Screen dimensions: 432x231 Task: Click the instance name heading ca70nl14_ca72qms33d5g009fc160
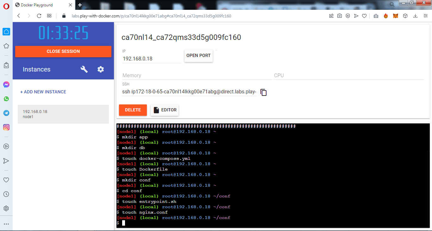tap(181, 37)
